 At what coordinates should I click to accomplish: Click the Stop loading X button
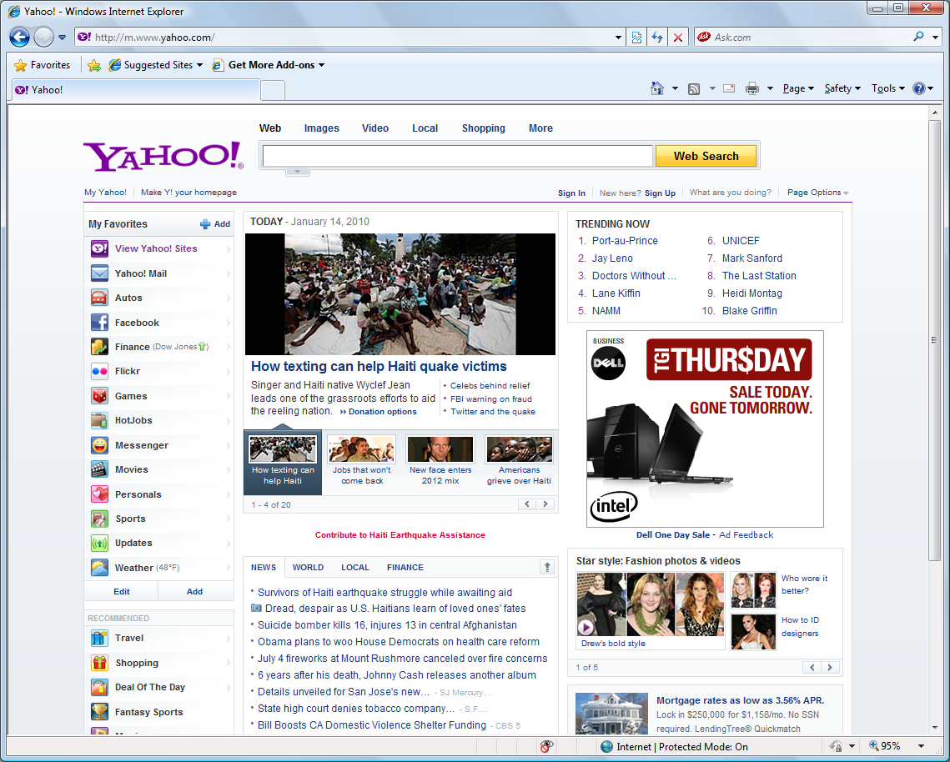pos(678,38)
